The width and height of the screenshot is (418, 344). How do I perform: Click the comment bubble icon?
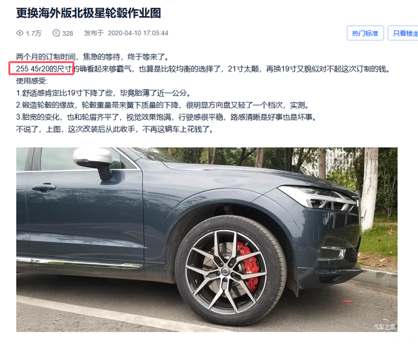[x=56, y=33]
